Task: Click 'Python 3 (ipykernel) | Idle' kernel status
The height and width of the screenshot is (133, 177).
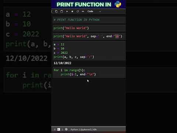Action: point(84,129)
